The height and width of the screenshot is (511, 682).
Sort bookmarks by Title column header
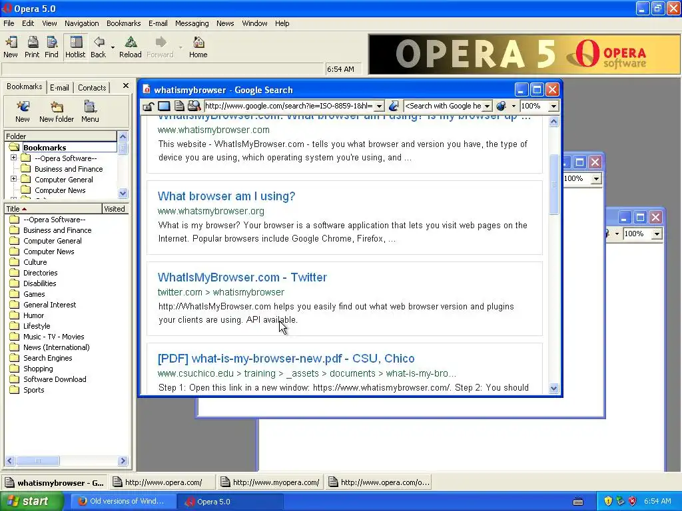[53, 209]
